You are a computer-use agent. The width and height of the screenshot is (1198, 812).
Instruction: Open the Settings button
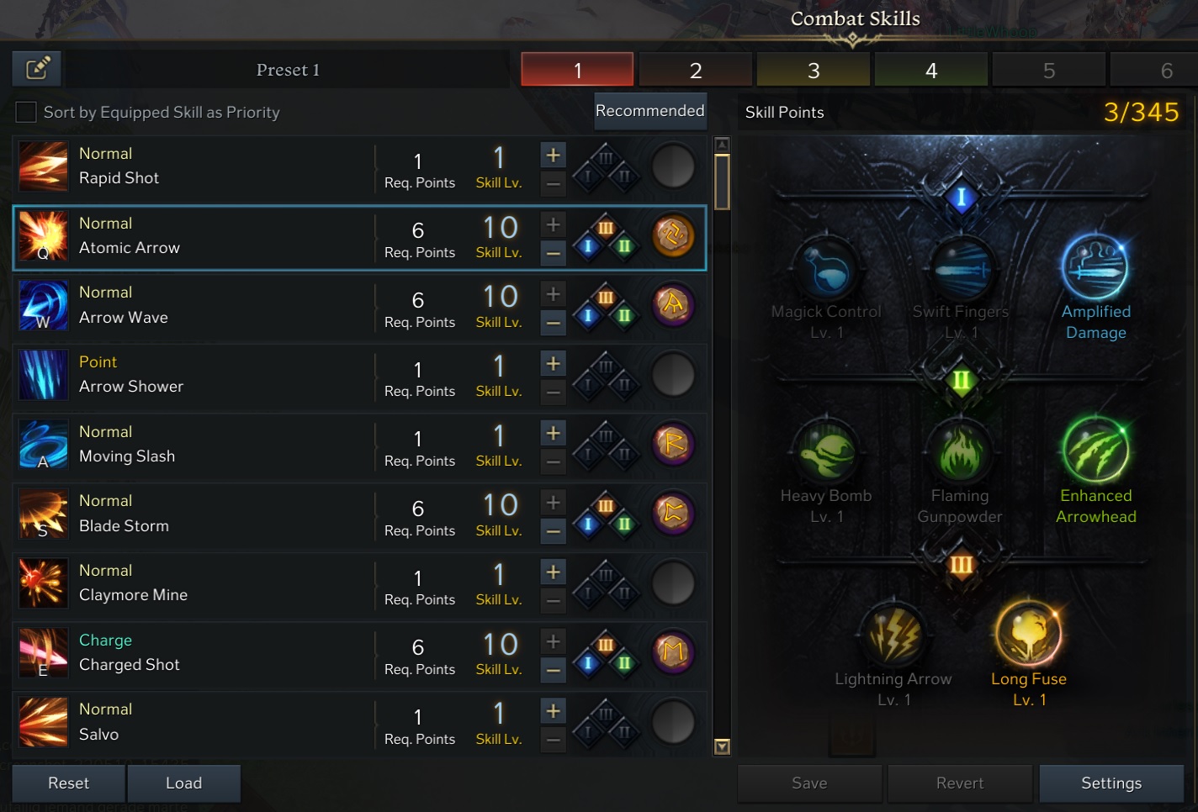click(1111, 783)
